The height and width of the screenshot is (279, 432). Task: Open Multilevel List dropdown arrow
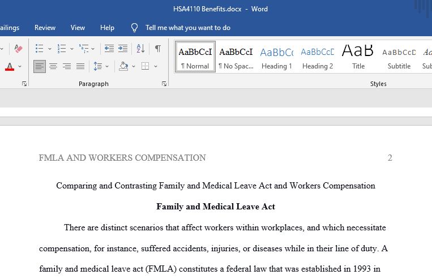pyautogui.click(x=93, y=49)
